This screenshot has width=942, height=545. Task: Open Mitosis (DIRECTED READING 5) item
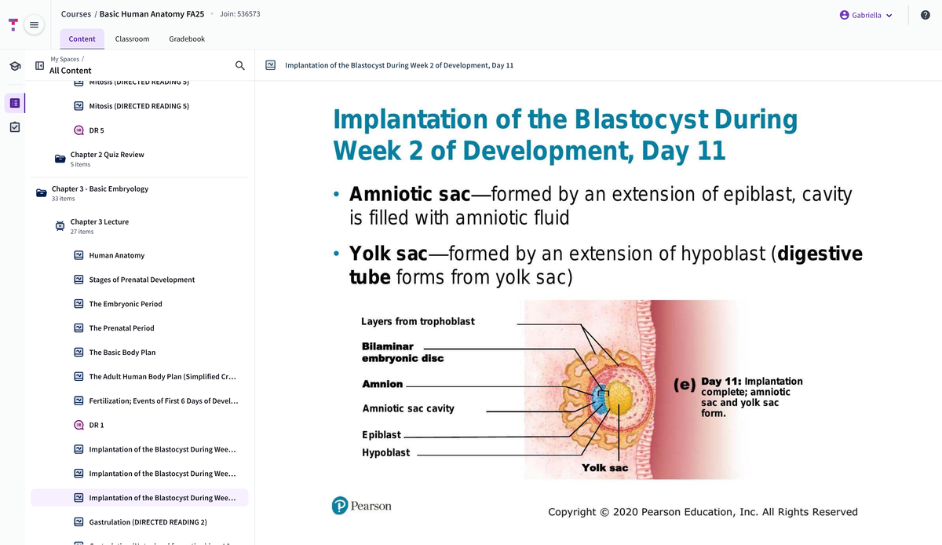click(139, 106)
